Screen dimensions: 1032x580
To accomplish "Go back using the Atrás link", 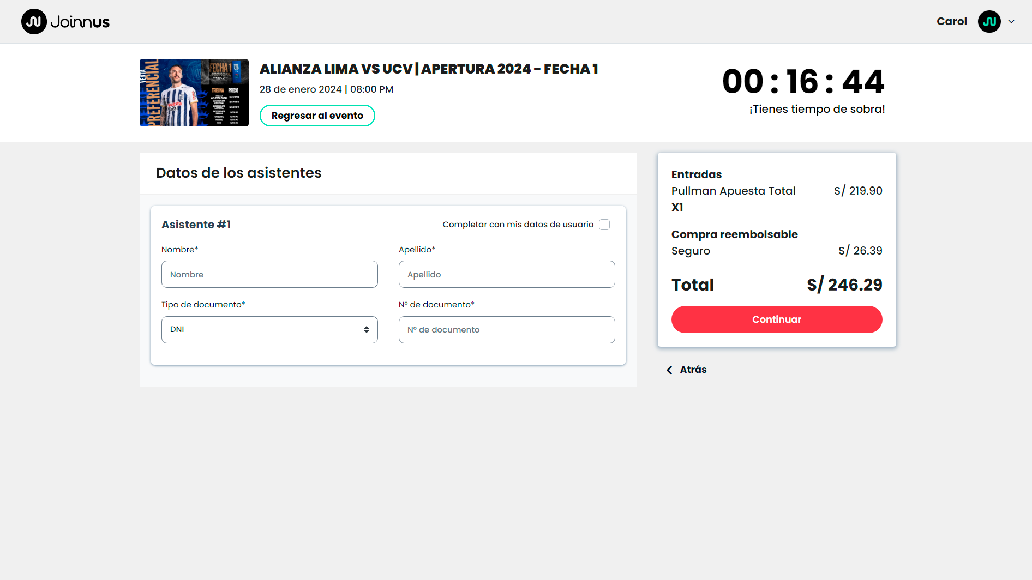I will pos(693,370).
